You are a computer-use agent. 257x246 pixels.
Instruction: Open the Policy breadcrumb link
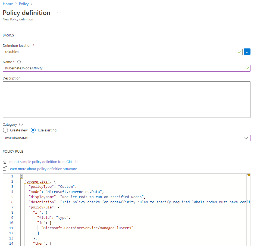click(24, 4)
